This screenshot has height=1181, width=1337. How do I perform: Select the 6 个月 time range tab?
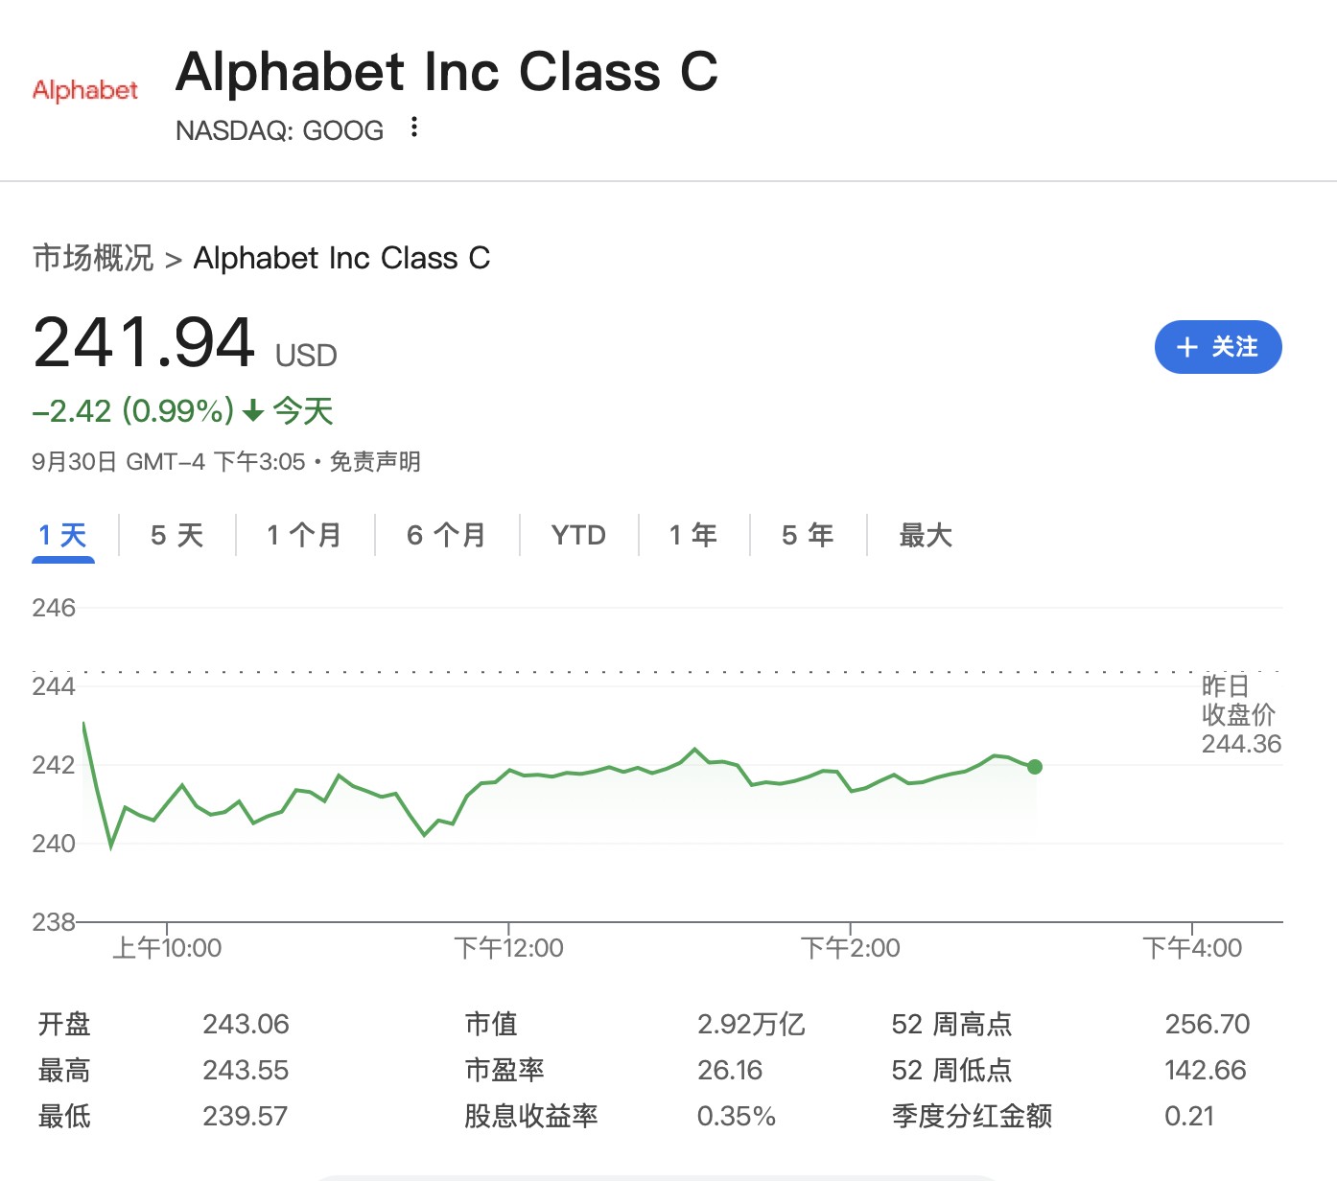(x=446, y=535)
